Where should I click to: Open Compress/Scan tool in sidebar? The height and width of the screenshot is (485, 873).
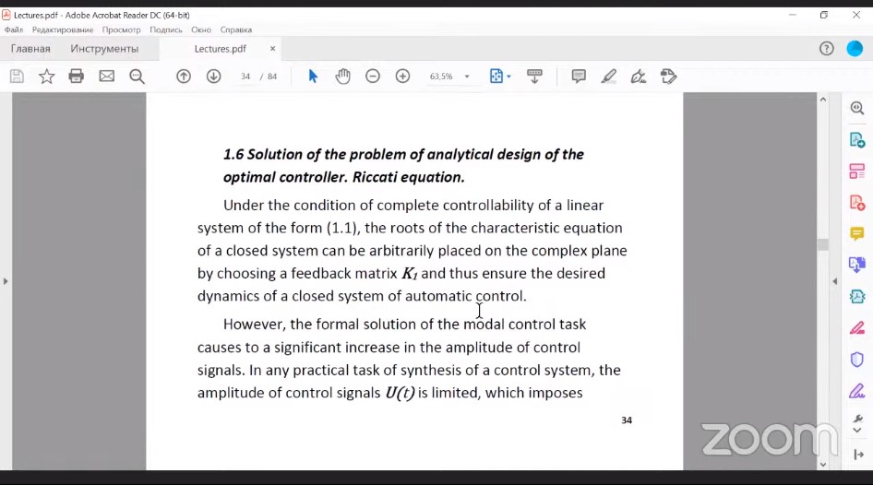pos(857,297)
